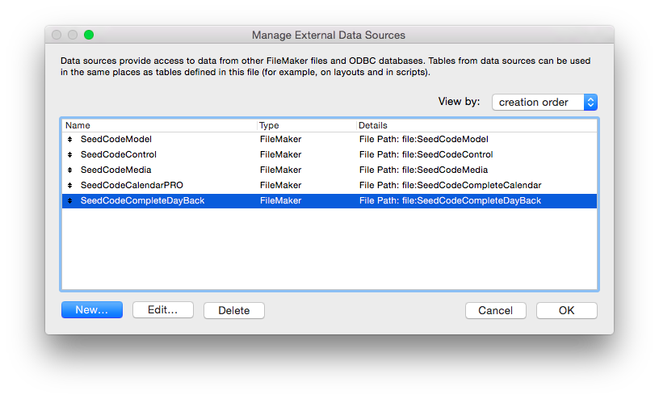Select the SeedCodeMedia data source name

click(x=116, y=170)
